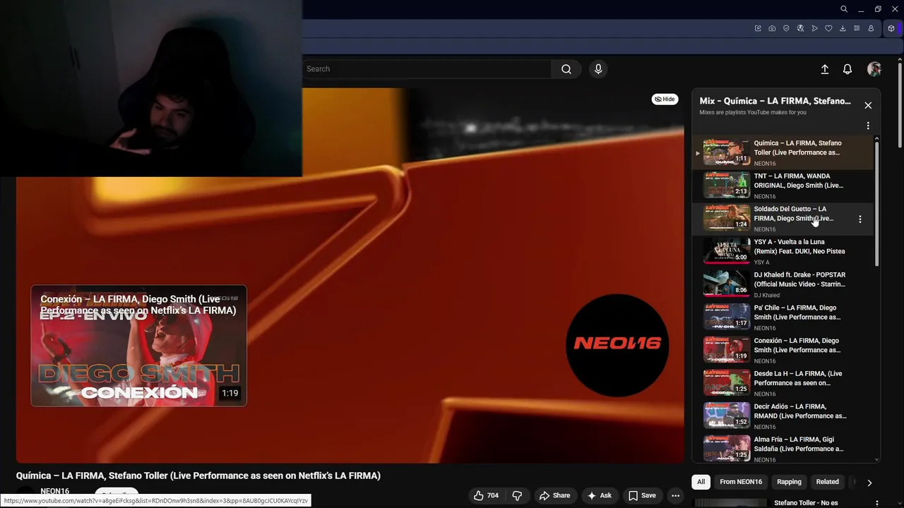
Task: Select the Related filter chip
Action: (827, 482)
